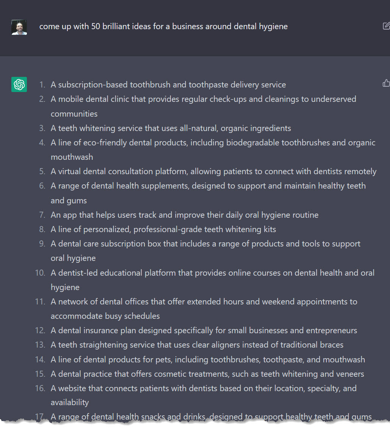The width and height of the screenshot is (390, 429).
Task: Select the pencil icon beside the question
Action: coord(386,25)
